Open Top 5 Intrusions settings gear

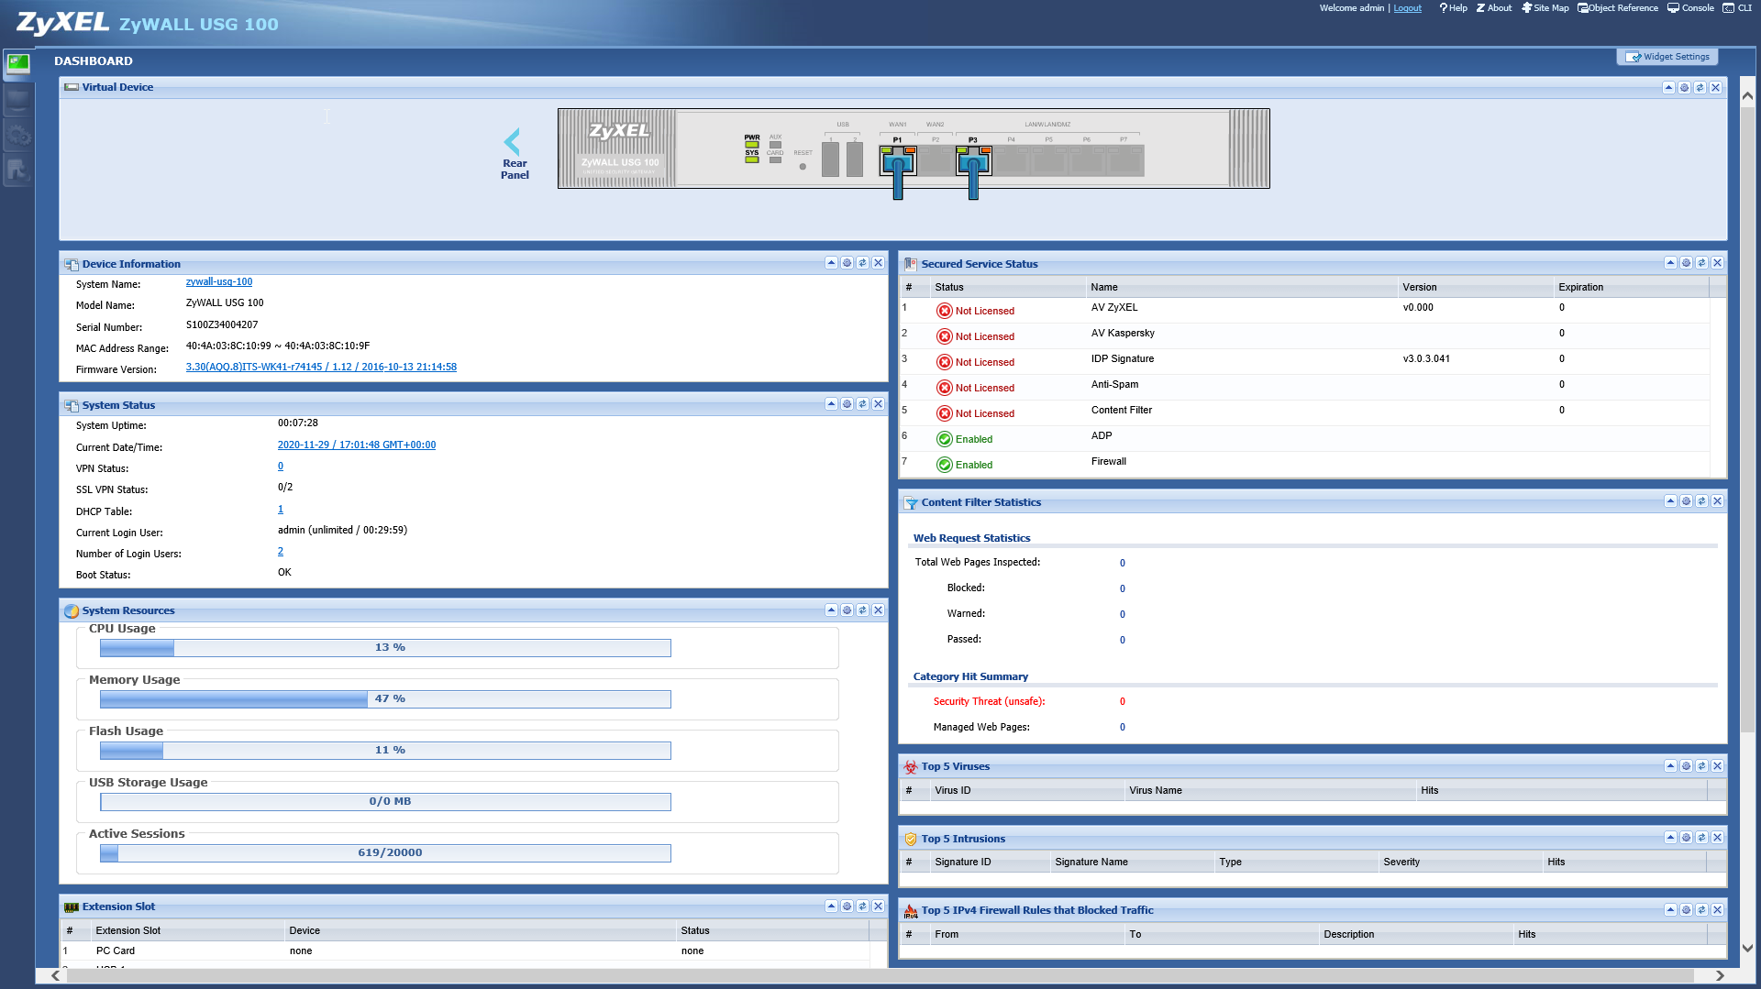pyautogui.click(x=1686, y=838)
